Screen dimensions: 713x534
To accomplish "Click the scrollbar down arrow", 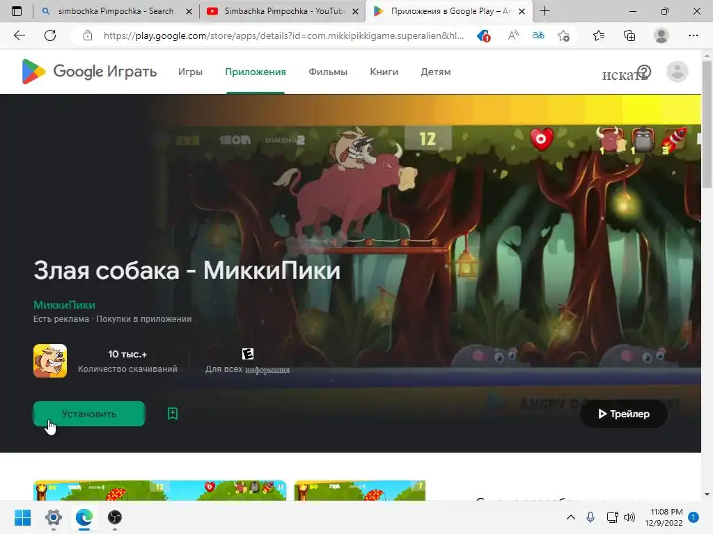I will click(x=707, y=494).
